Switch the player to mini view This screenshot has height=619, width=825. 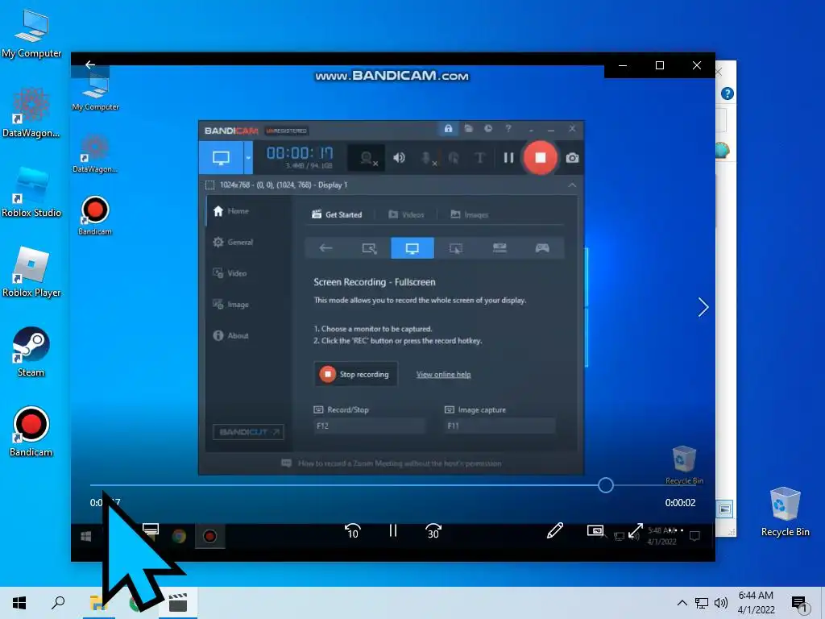595,530
